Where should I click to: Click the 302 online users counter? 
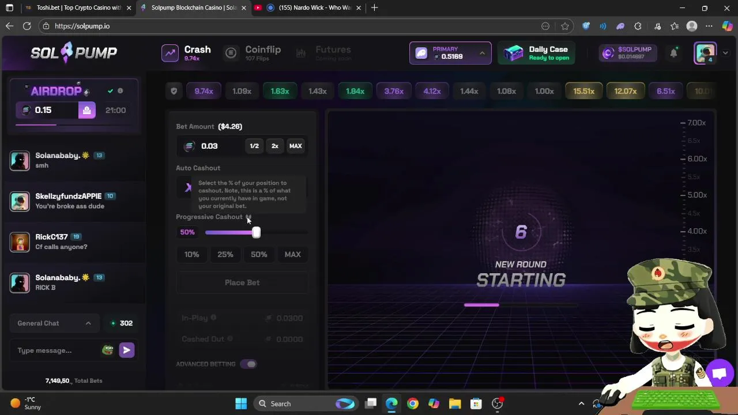pos(122,323)
